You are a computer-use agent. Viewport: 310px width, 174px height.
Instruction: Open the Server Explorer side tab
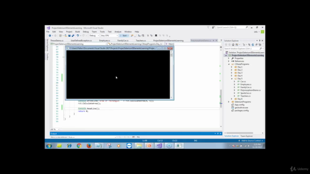click(47, 45)
